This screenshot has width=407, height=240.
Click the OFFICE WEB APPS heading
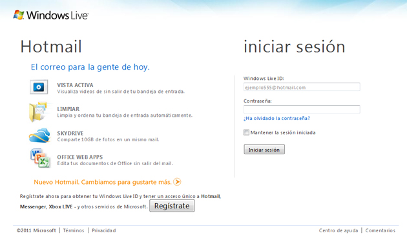80,157
